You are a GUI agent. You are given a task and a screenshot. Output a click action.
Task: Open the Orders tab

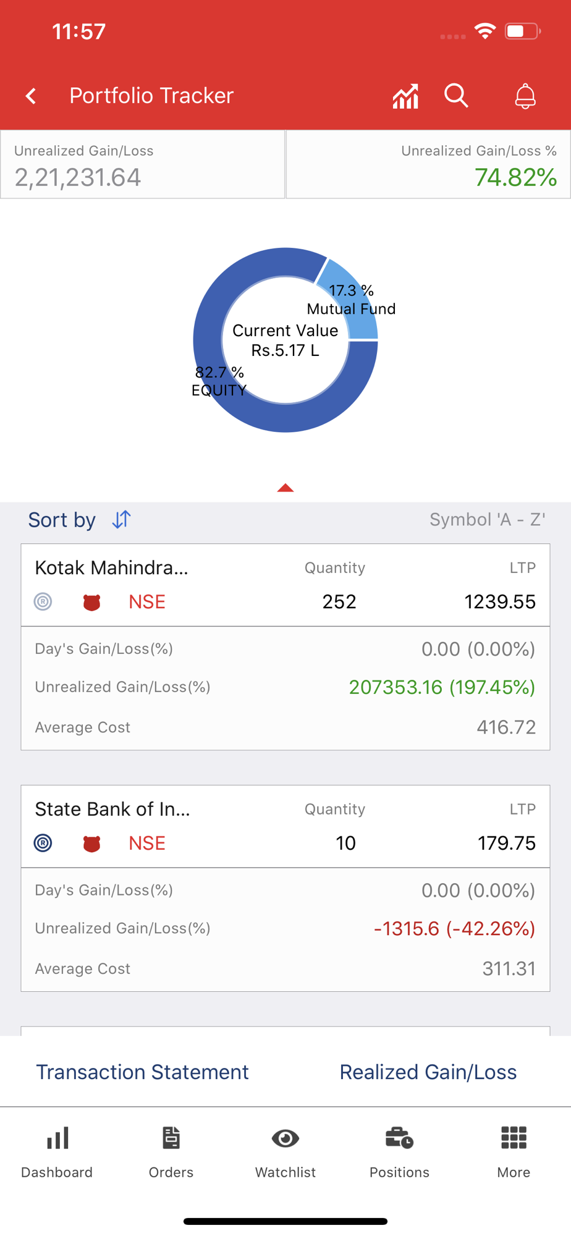[171, 1153]
